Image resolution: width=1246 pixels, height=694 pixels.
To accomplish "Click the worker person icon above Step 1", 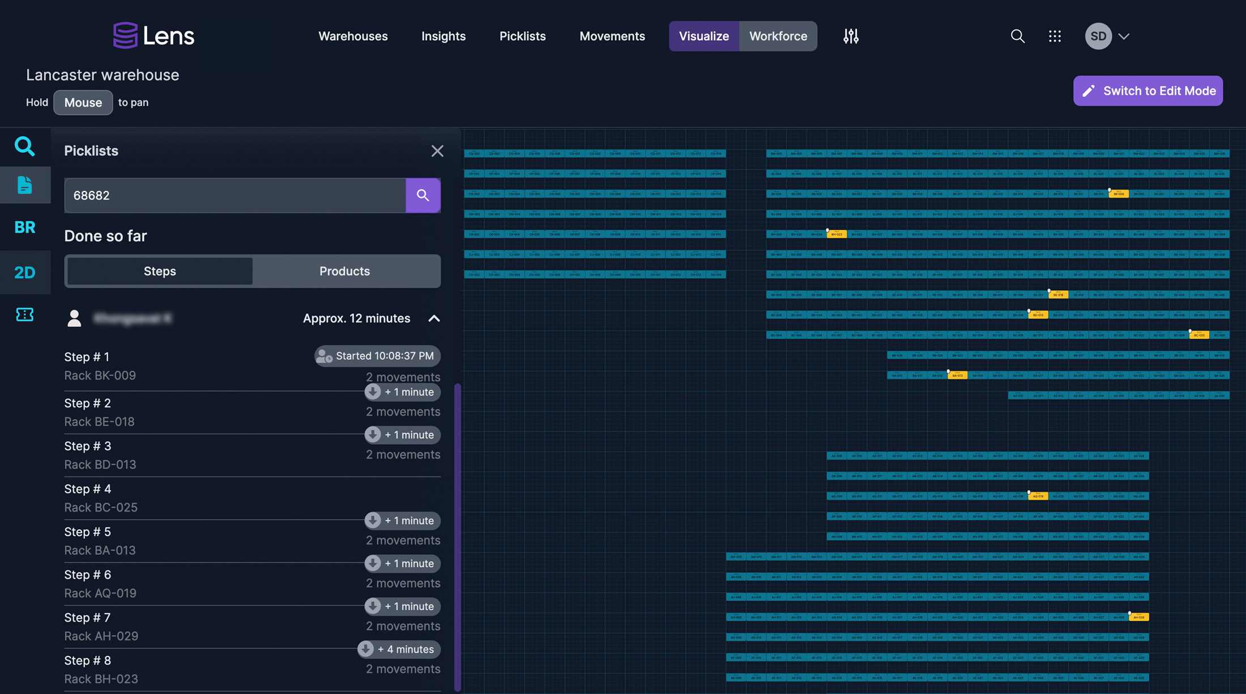I will point(74,318).
